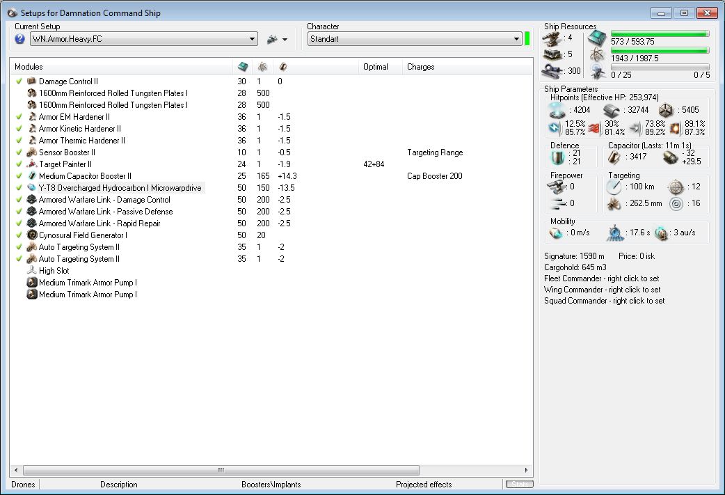Open the Drones tab
Screen dimensions: 725x495
23,485
